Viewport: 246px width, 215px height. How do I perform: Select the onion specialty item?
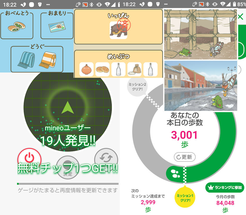coord(86,69)
